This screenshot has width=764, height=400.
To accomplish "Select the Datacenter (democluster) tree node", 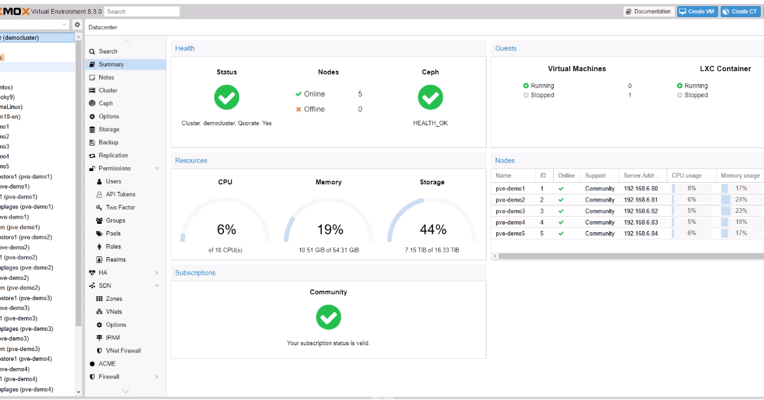I will 37,37.
